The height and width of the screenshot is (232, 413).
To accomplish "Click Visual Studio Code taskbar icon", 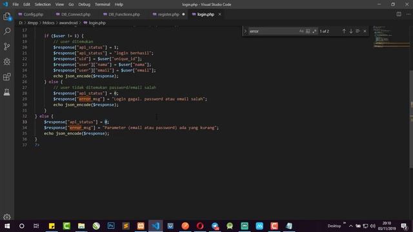I will click(x=156, y=226).
